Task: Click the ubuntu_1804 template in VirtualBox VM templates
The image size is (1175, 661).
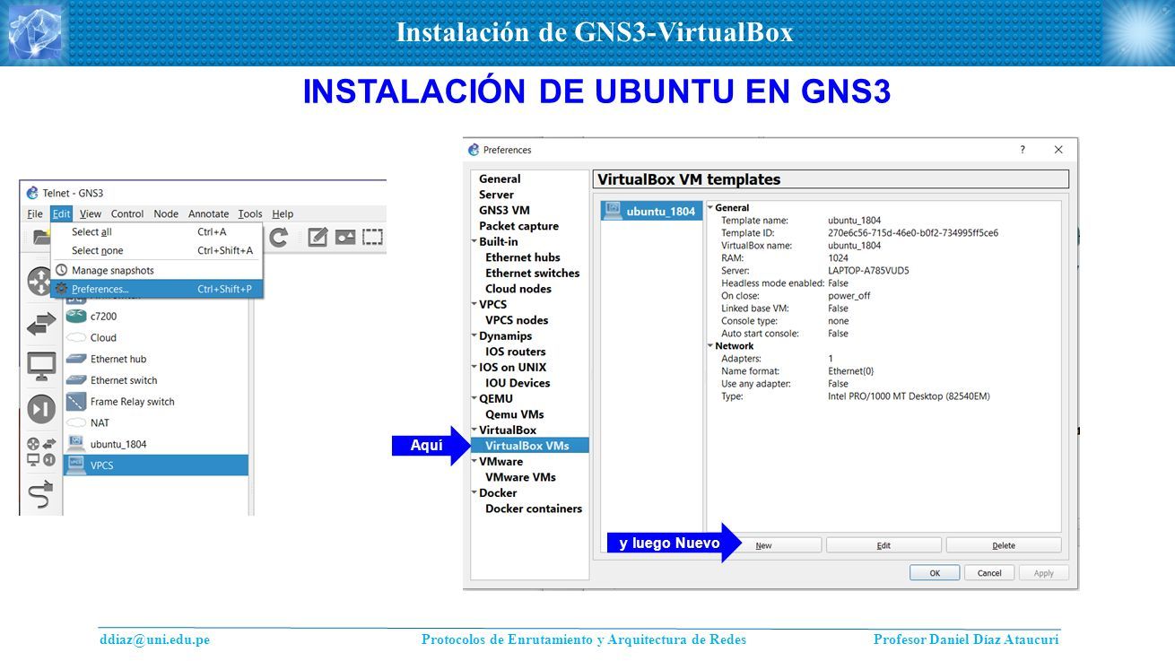Action: click(x=651, y=211)
